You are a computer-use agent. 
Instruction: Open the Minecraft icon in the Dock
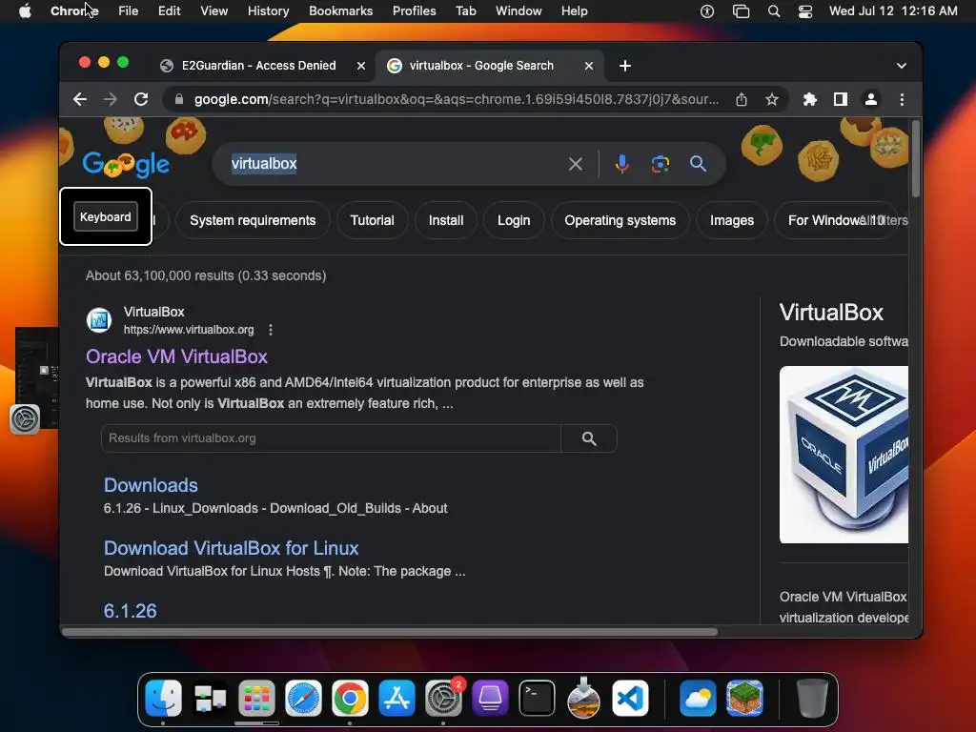pos(744,698)
